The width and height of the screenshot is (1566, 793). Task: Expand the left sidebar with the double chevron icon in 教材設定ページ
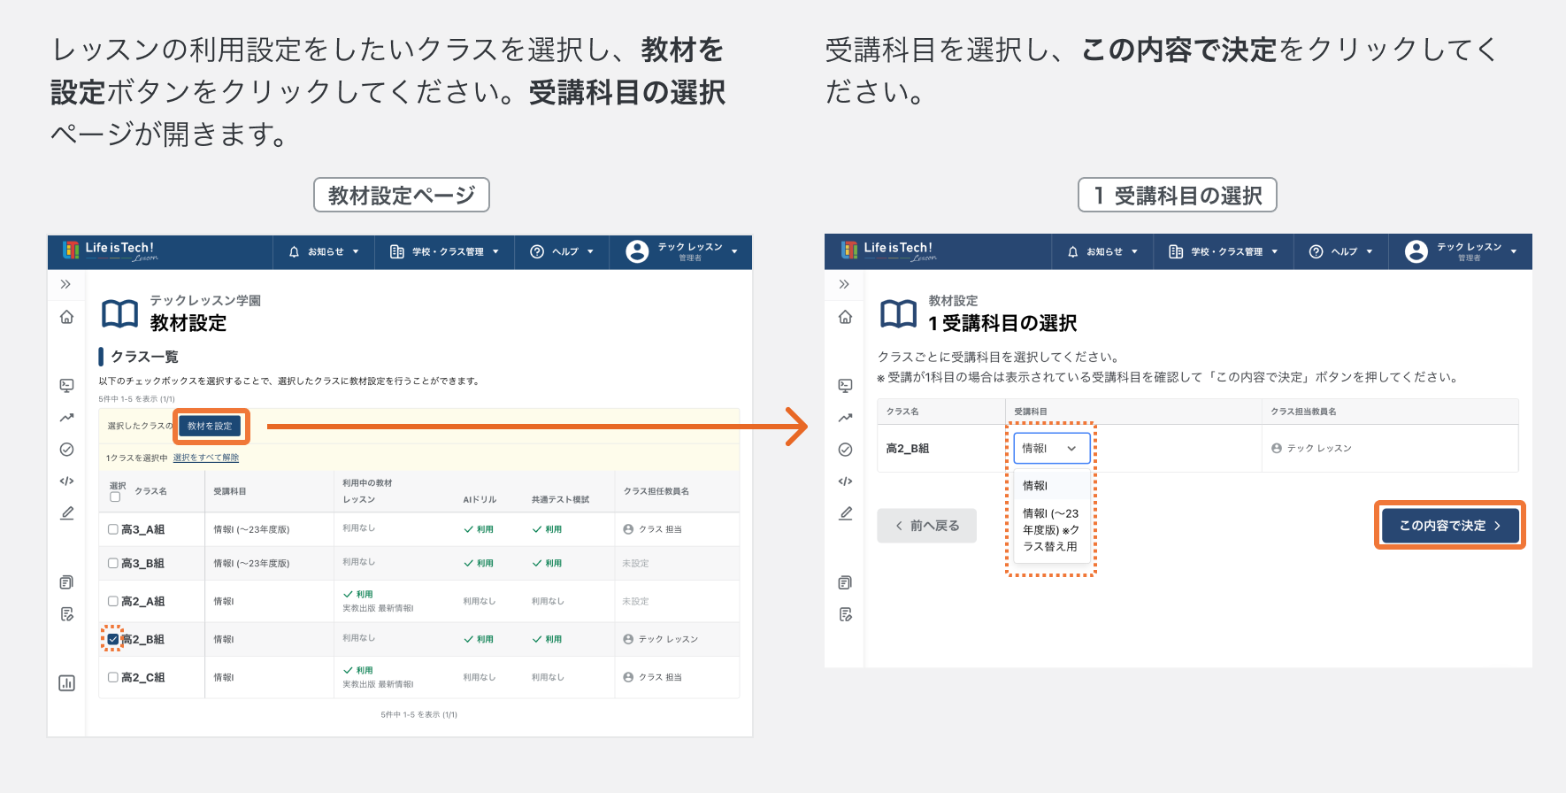point(65,284)
